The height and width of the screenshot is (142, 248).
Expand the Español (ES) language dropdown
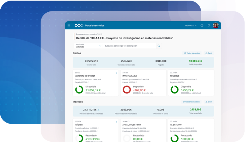pos(191,25)
